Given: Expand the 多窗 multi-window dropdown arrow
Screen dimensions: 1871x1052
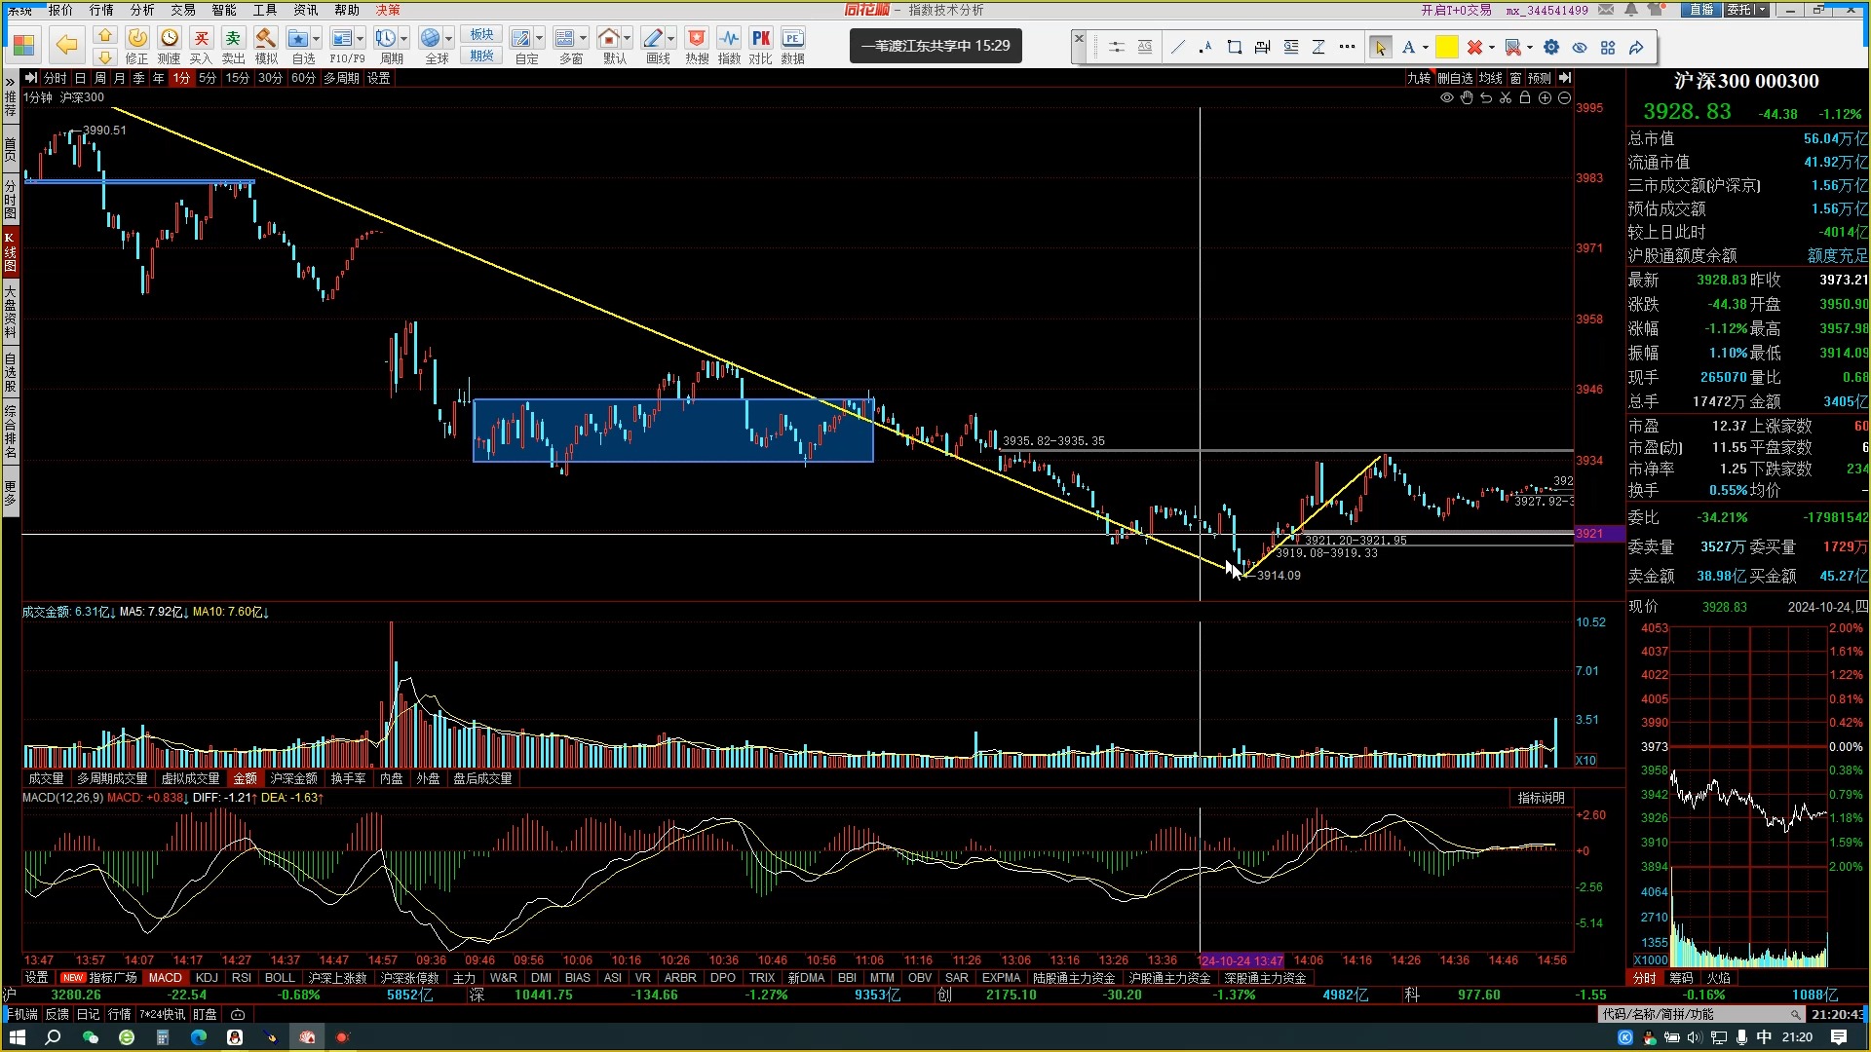Looking at the screenshot, I should pyautogui.click(x=584, y=39).
